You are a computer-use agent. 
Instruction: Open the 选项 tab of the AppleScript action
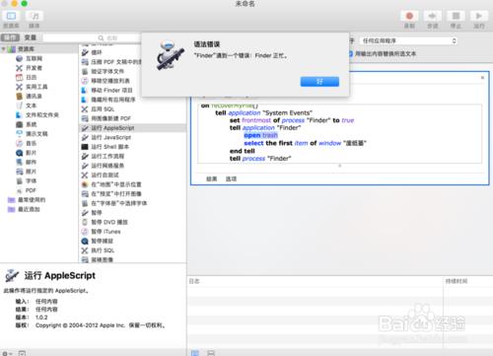(x=231, y=178)
